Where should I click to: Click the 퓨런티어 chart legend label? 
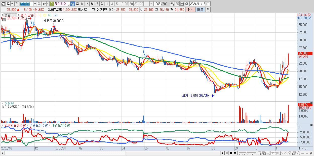click(10, 15)
